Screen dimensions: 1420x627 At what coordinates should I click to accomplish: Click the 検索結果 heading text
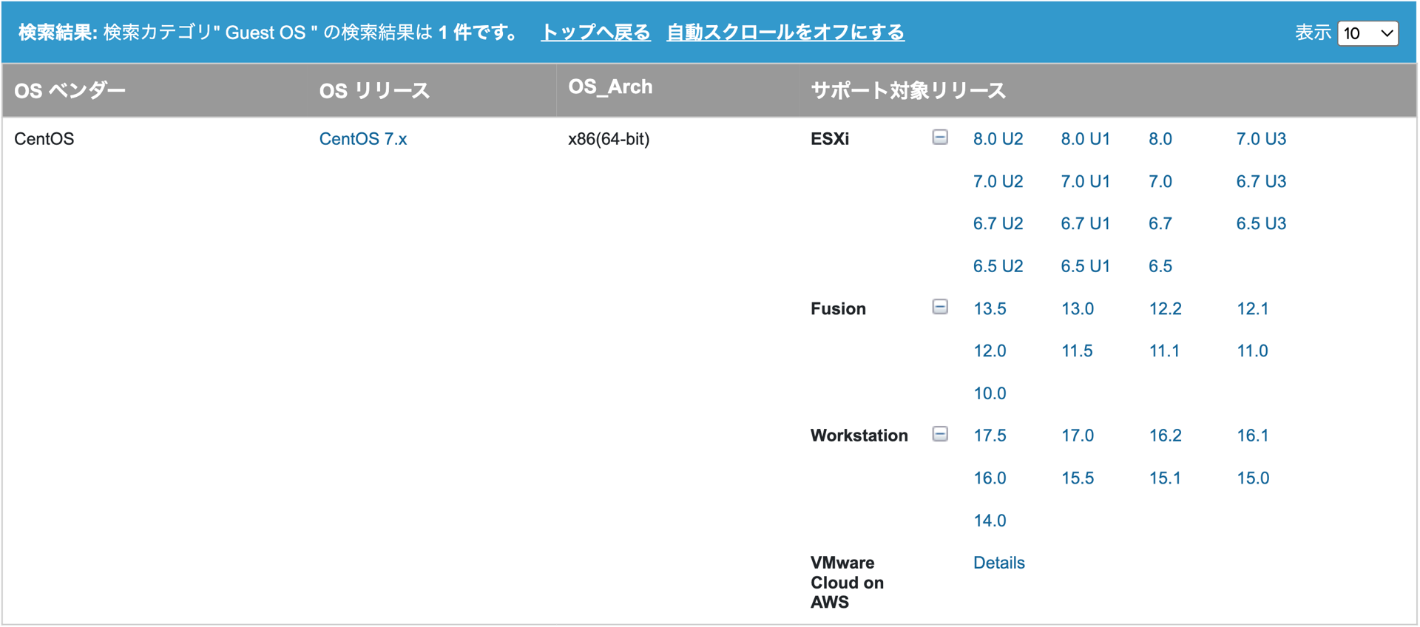pos(58,33)
